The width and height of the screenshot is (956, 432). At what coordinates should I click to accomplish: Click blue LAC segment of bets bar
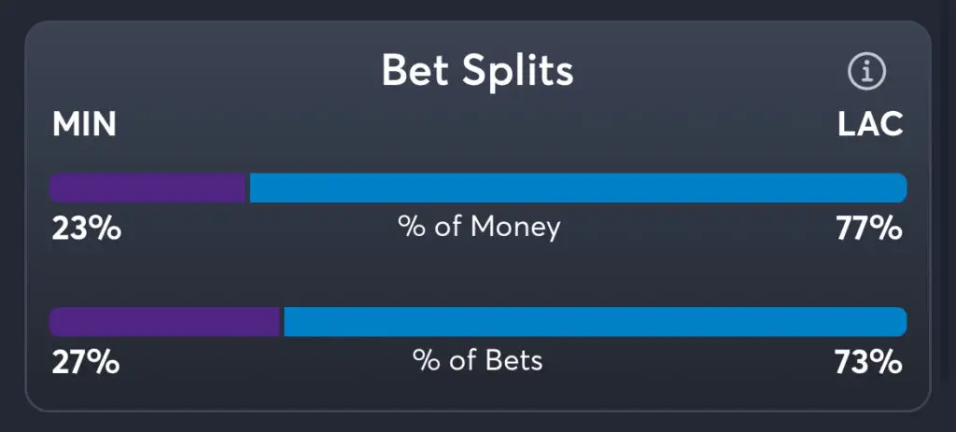[594, 322]
